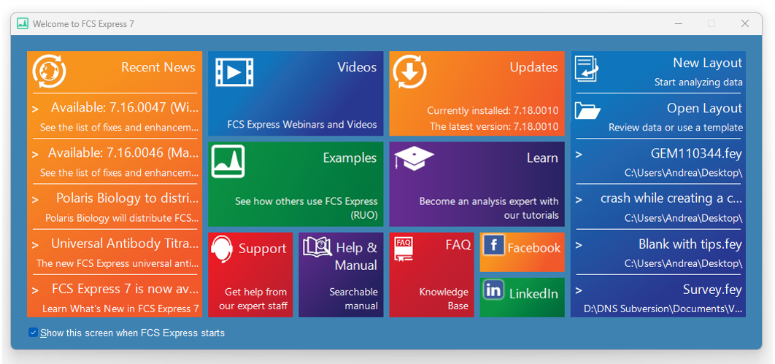Click Get help from our expert staff
Screen dimensions: 775x364
pos(253,299)
